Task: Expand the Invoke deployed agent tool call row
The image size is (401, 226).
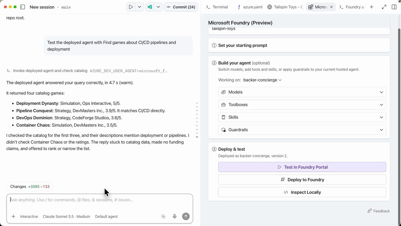Action: tap(87, 71)
